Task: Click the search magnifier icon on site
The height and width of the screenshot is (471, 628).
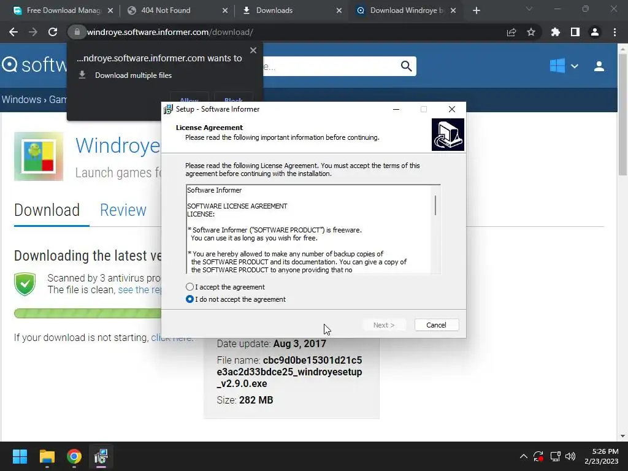Action: [406, 66]
